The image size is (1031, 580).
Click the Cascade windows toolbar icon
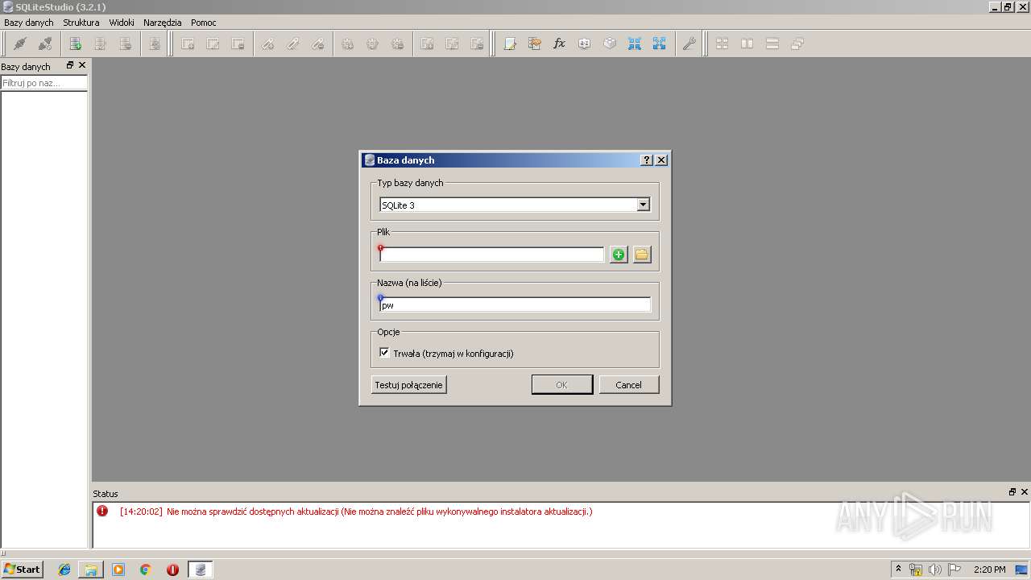(x=797, y=44)
